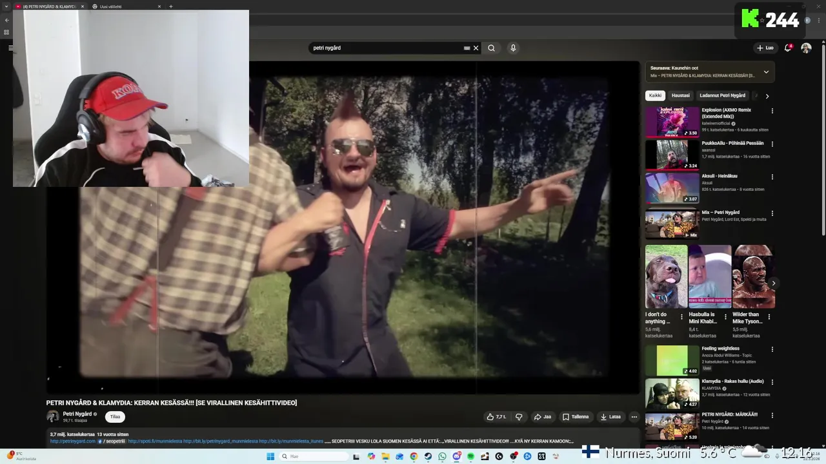Open PETRI NYGÅRD: MÄRKÄÄ!!! video
Screen dimensions: 826x464
pyautogui.click(x=672, y=426)
